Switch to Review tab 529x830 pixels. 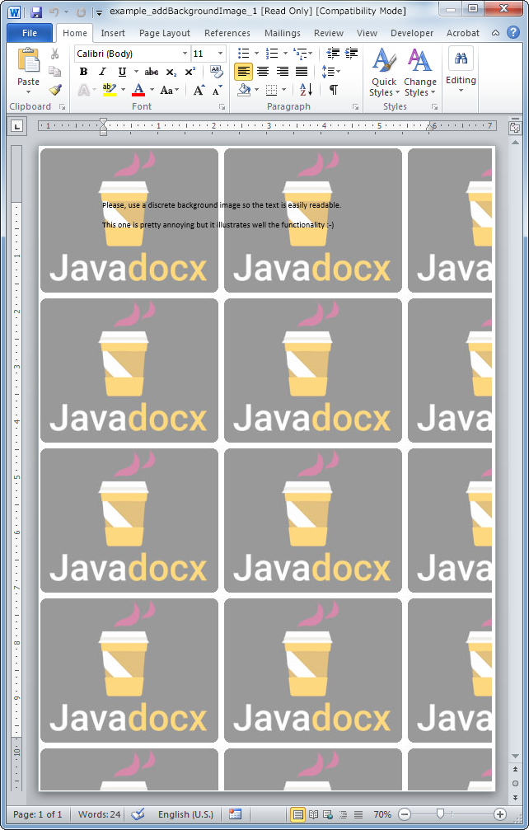[329, 33]
